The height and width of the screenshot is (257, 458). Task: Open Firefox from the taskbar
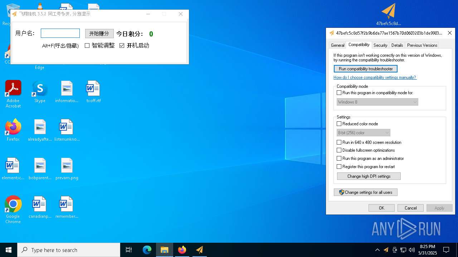pos(182,250)
